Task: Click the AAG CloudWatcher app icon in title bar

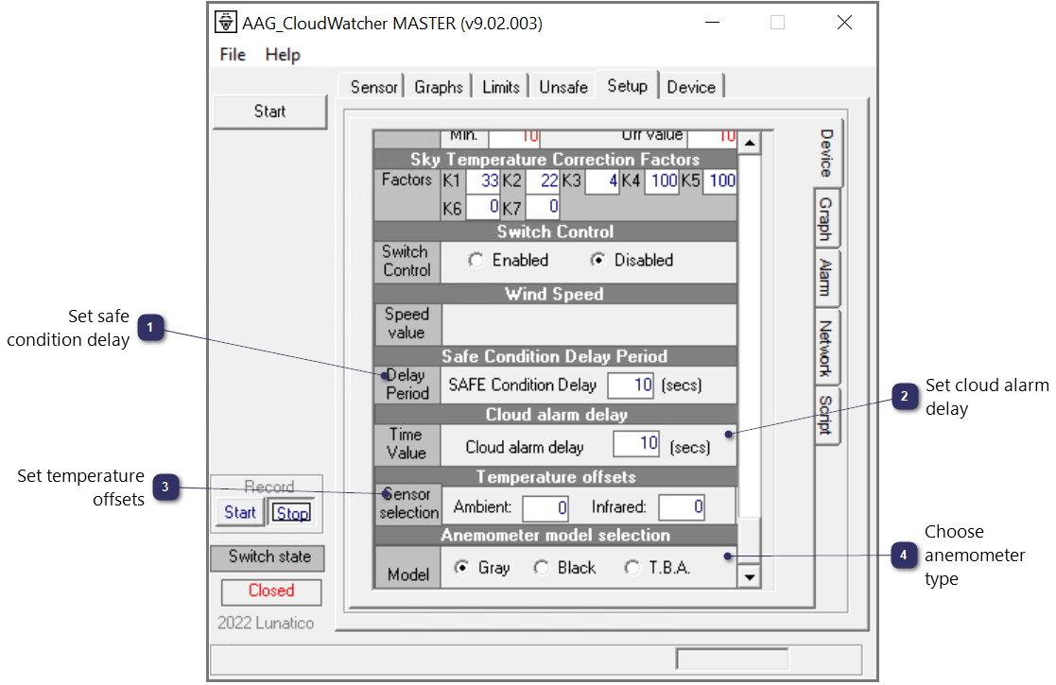Action: point(226,23)
